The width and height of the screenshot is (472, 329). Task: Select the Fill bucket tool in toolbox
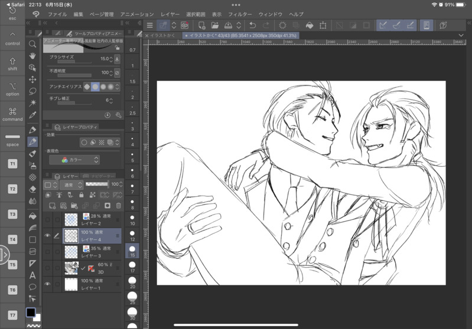point(32,216)
